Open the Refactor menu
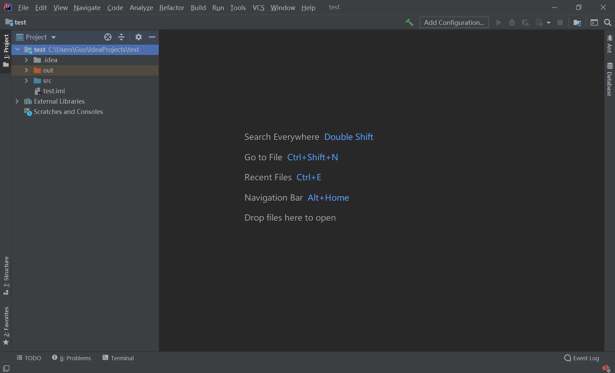 click(171, 8)
